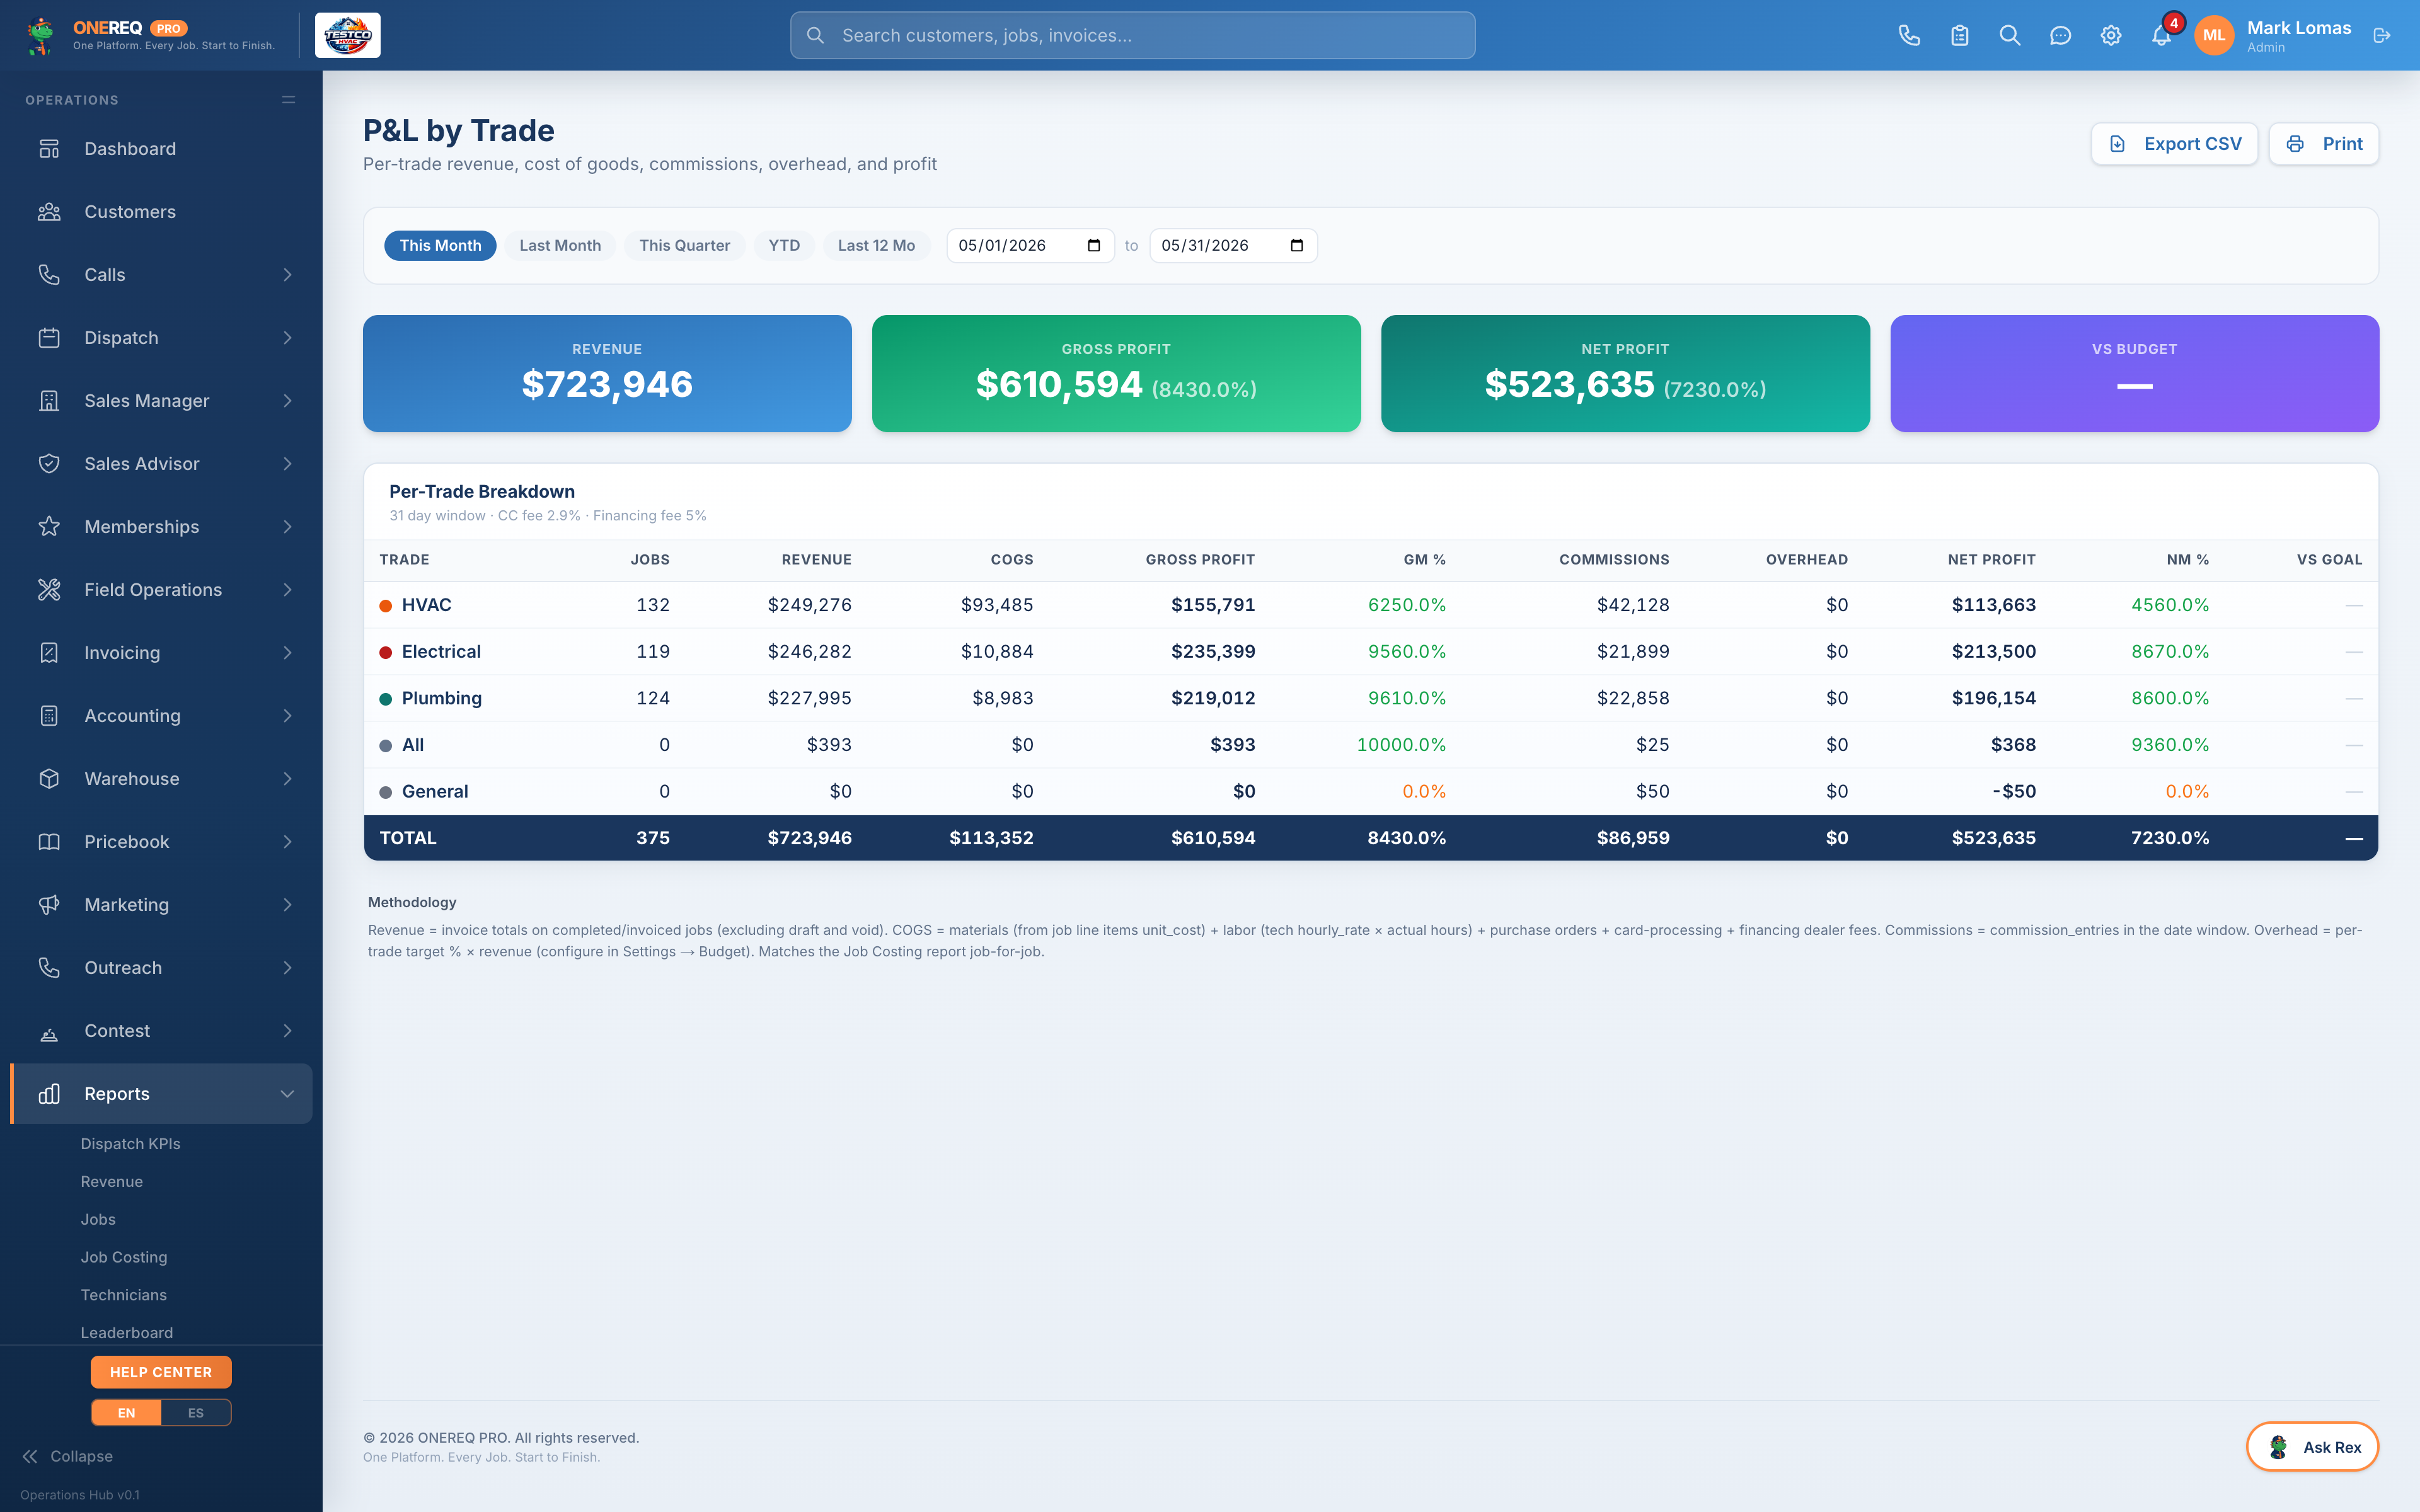
Task: Click the Outreach phone icon in sidebar
Action: tap(49, 968)
